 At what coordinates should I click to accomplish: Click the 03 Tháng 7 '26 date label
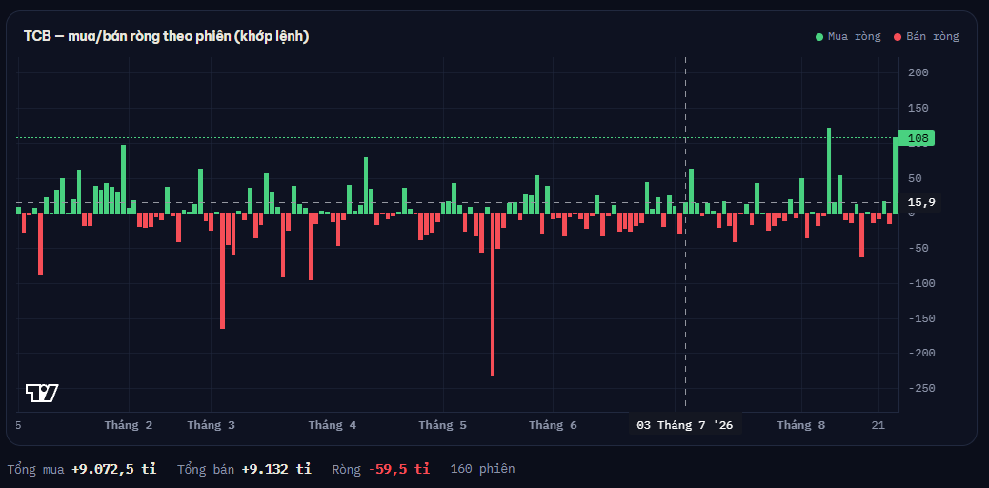point(685,425)
